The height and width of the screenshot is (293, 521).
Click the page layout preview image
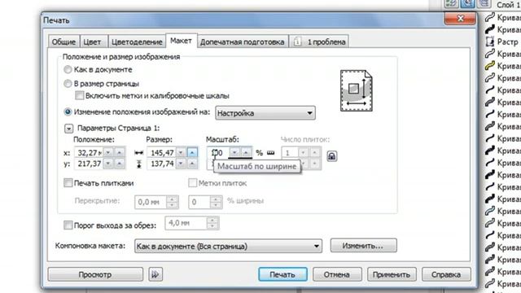(x=357, y=90)
